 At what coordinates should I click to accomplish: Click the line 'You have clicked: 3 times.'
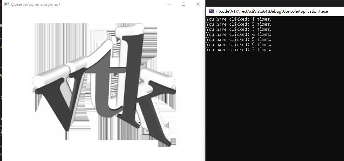tap(239, 29)
